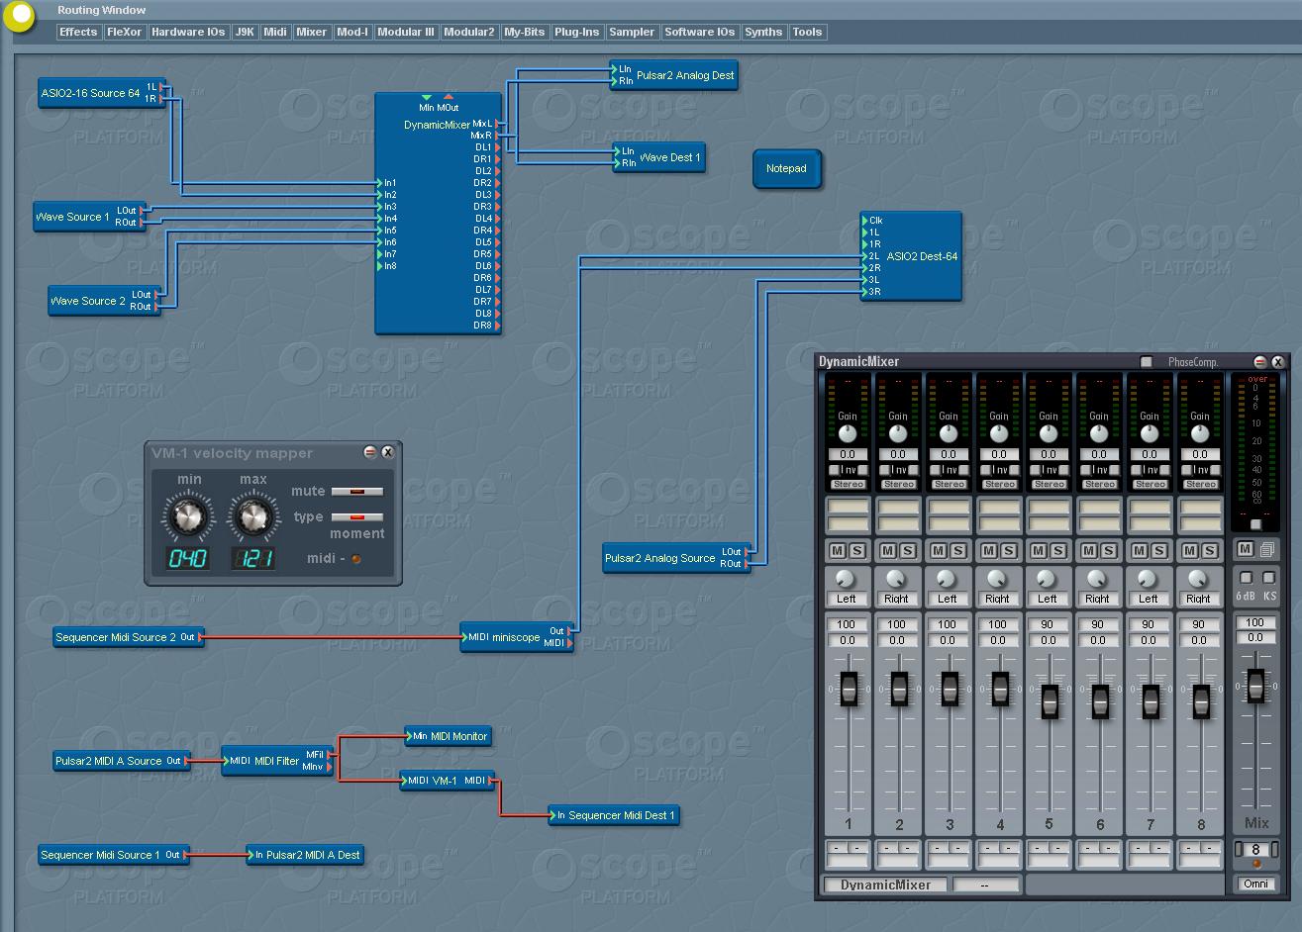Click the master Mix volume fader
Screen dimensions: 1302x932
[1255, 685]
